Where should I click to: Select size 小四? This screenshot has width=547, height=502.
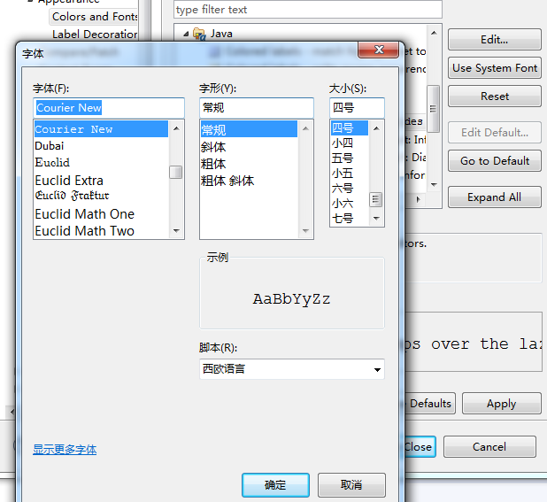(350, 143)
